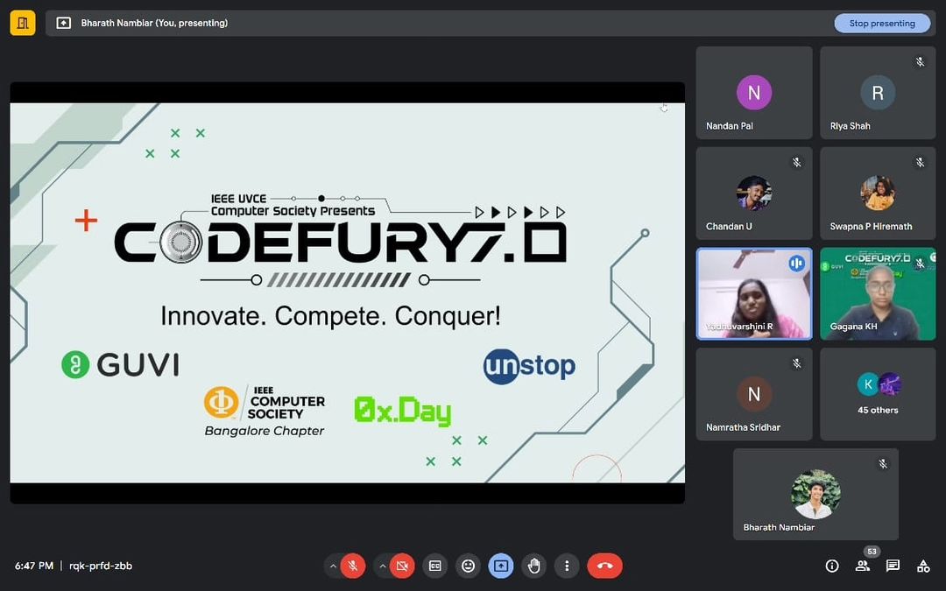
Task: Click the muted mic icon on Bharath Nambiar's tile
Action: 883,463
